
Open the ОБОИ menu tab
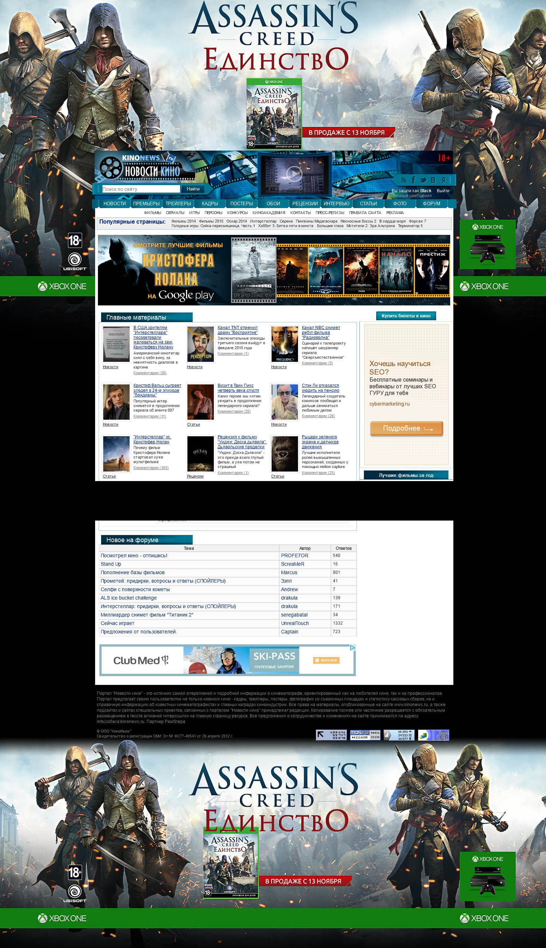coord(273,203)
